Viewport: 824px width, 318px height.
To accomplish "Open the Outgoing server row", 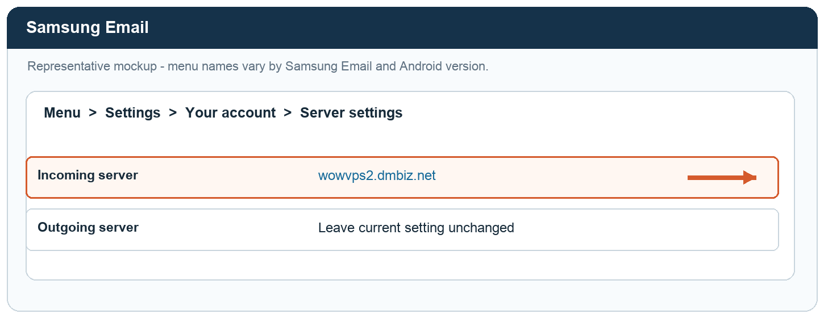I will (402, 230).
